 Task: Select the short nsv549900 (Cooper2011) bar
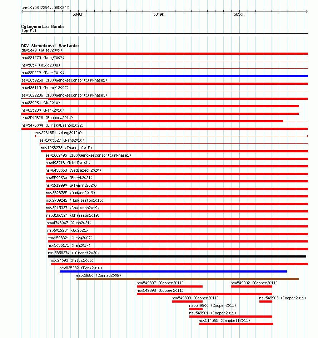(x=196, y=309)
